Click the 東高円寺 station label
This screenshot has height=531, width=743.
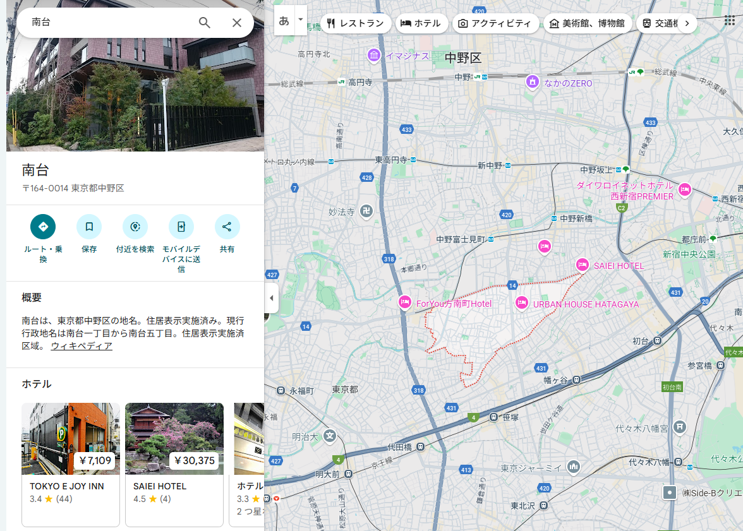[x=392, y=160]
